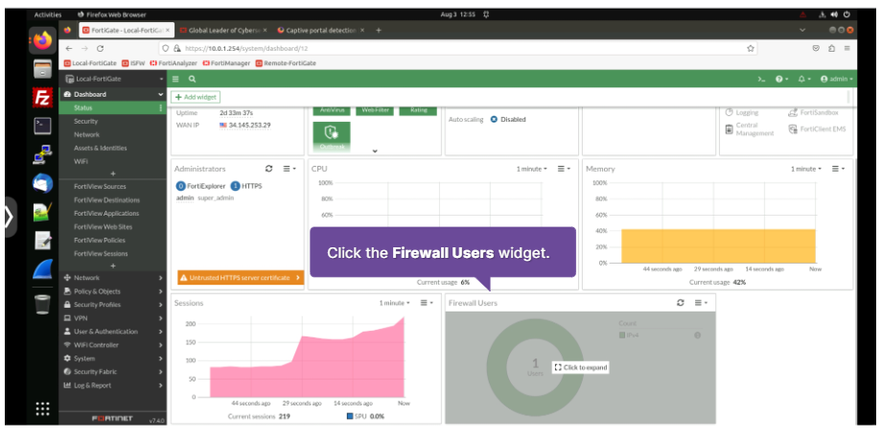Open a new Firefox tab

point(379,31)
